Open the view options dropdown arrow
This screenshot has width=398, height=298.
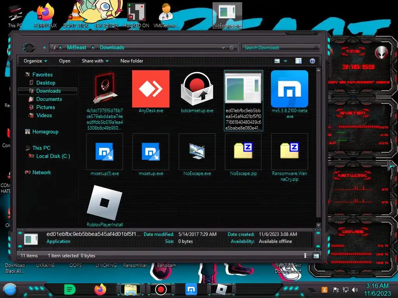coord(285,61)
